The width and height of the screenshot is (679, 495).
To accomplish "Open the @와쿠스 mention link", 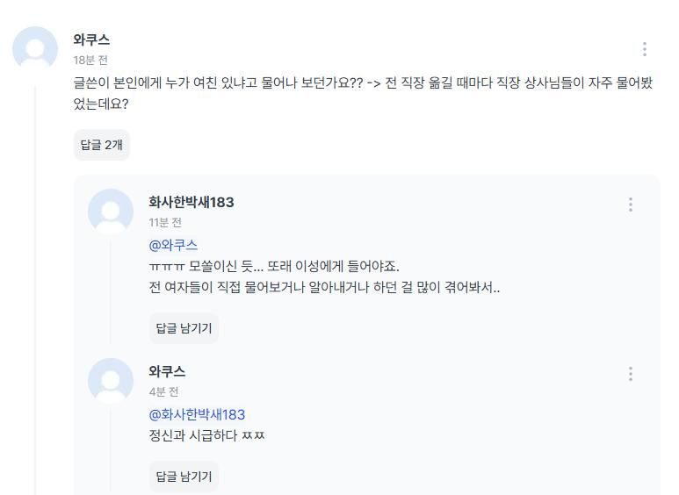I will (173, 245).
